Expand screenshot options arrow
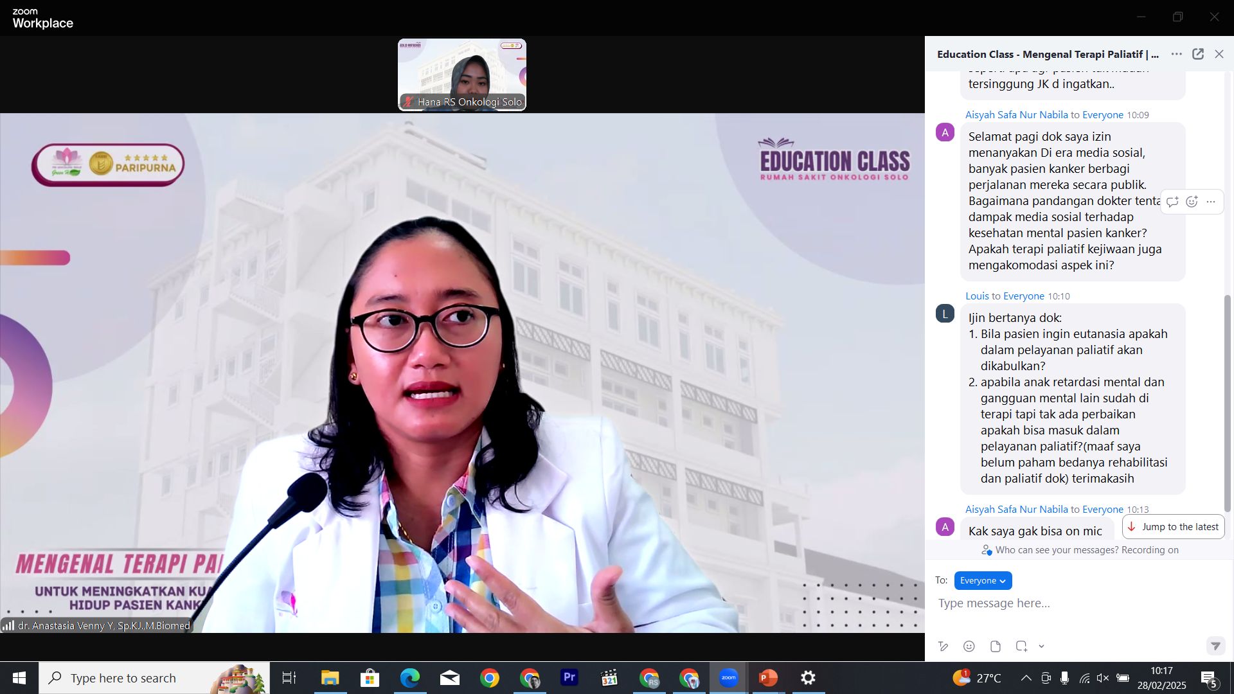The image size is (1234, 694). [1041, 646]
